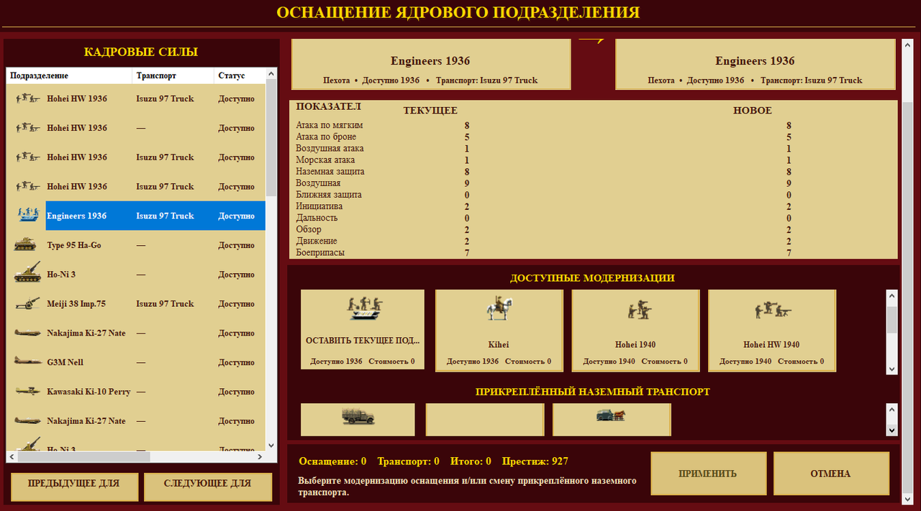Image resolution: width=921 pixels, height=511 pixels.
Task: Click the Престиж: 927 value
Action: [535, 461]
